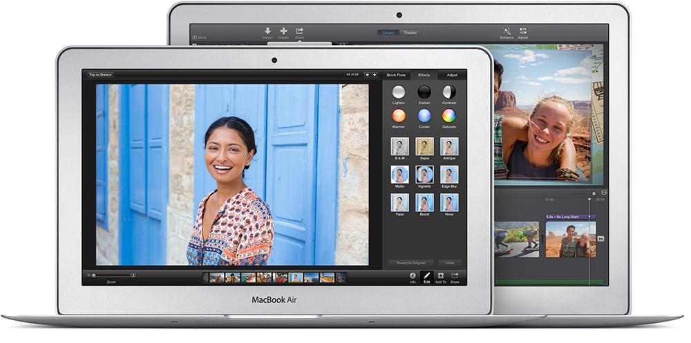Apply the Darken effect brush

pyautogui.click(x=424, y=92)
